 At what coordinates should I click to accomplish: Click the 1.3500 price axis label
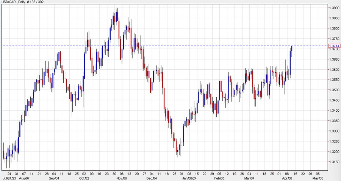(335, 90)
